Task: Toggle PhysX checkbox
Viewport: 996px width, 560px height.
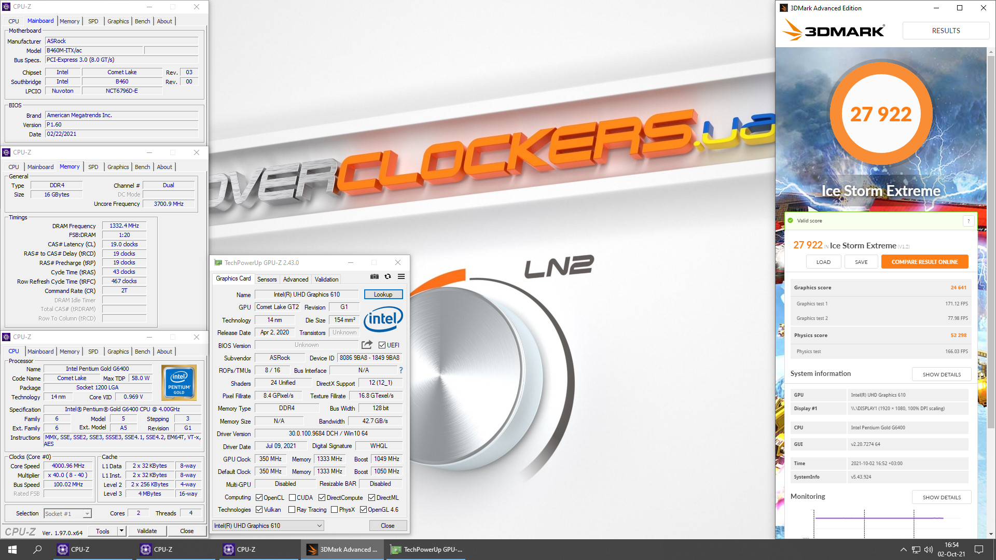Action: click(x=334, y=510)
